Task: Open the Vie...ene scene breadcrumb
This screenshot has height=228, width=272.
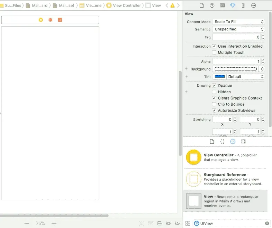Action: 90,6
